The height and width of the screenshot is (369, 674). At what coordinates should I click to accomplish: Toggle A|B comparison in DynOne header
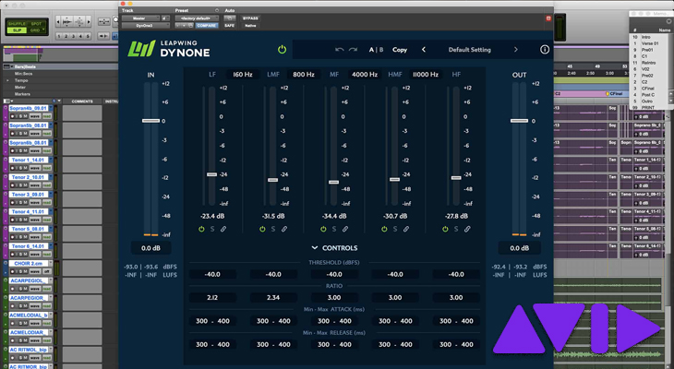point(376,50)
